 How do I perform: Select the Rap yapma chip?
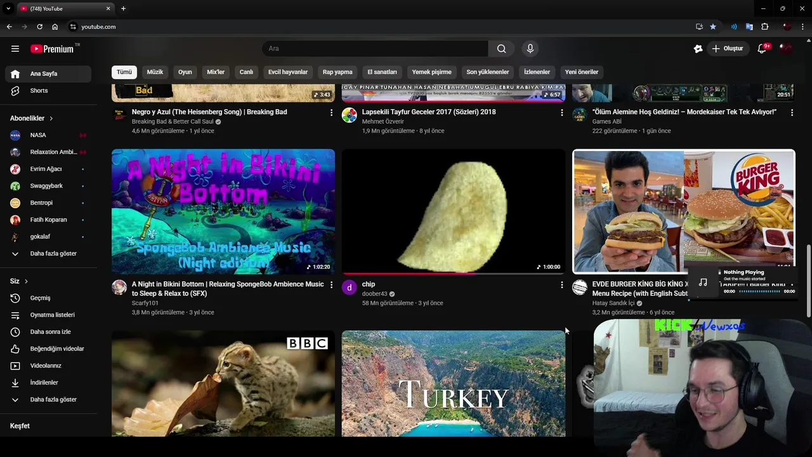337,72
